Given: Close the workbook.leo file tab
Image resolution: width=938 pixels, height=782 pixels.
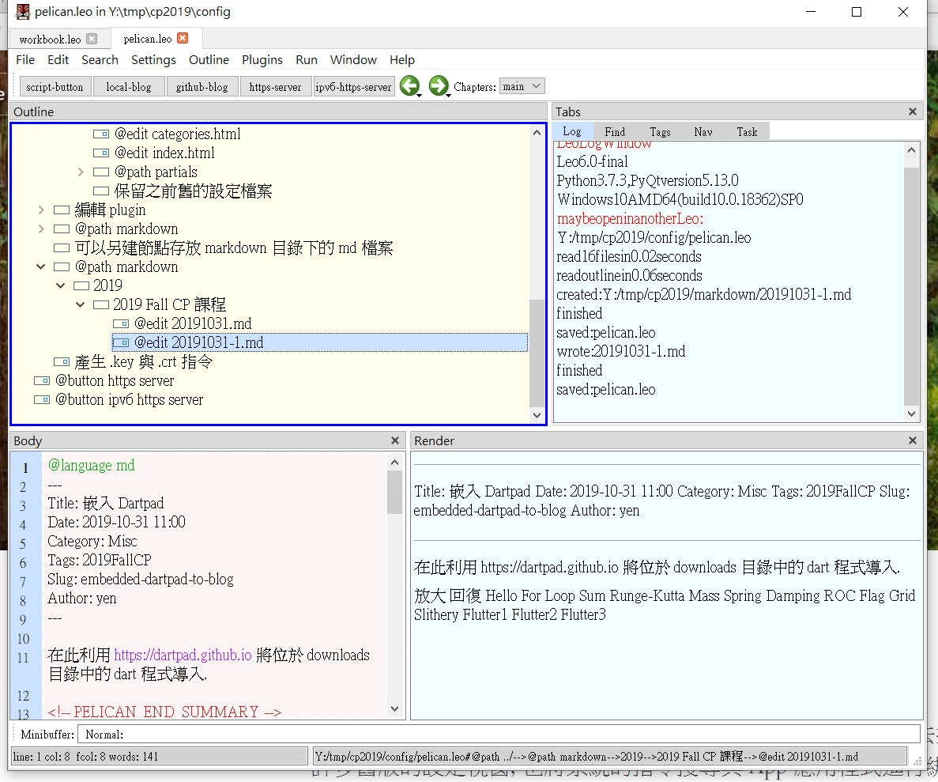Looking at the screenshot, I should click(92, 39).
